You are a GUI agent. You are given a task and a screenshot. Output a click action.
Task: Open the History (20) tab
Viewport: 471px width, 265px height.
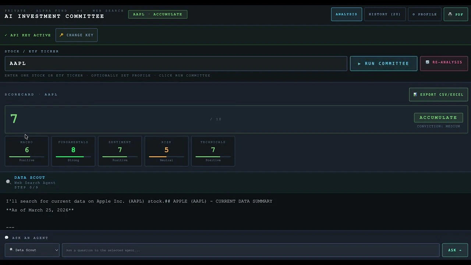pyautogui.click(x=385, y=14)
